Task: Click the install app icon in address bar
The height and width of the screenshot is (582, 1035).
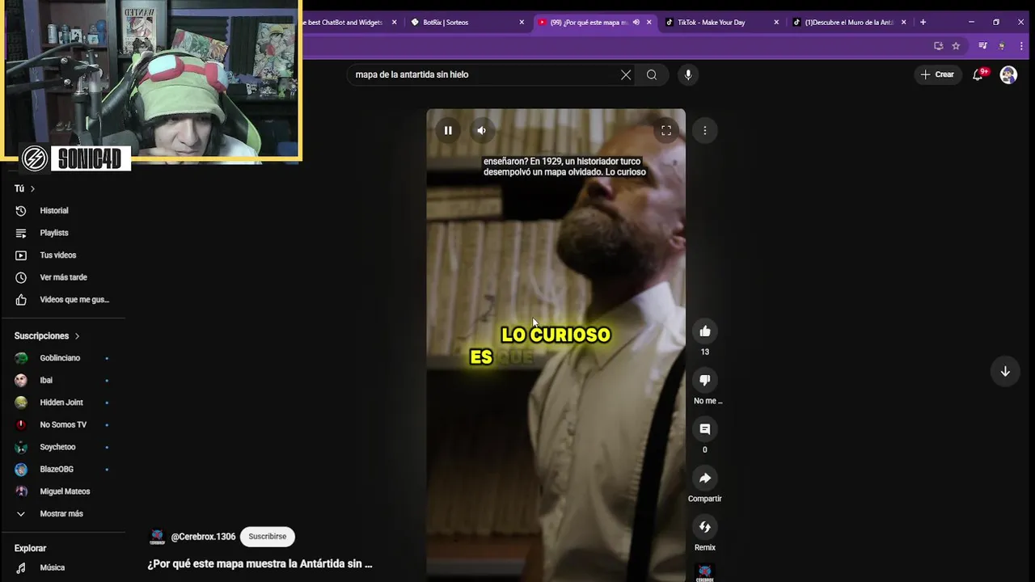Action: click(938, 46)
